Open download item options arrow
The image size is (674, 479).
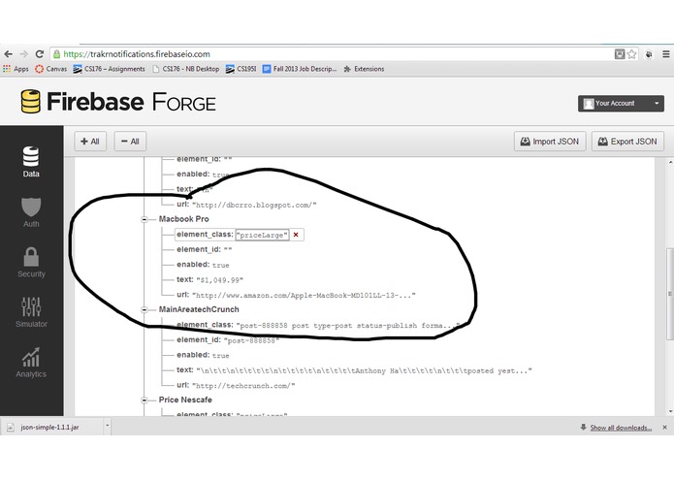(108, 427)
